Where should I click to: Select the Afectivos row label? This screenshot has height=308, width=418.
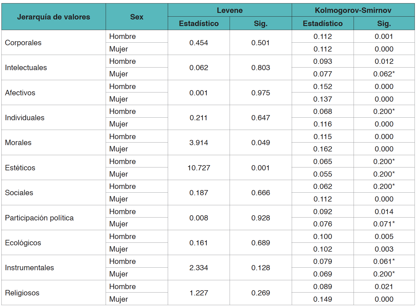click(20, 93)
